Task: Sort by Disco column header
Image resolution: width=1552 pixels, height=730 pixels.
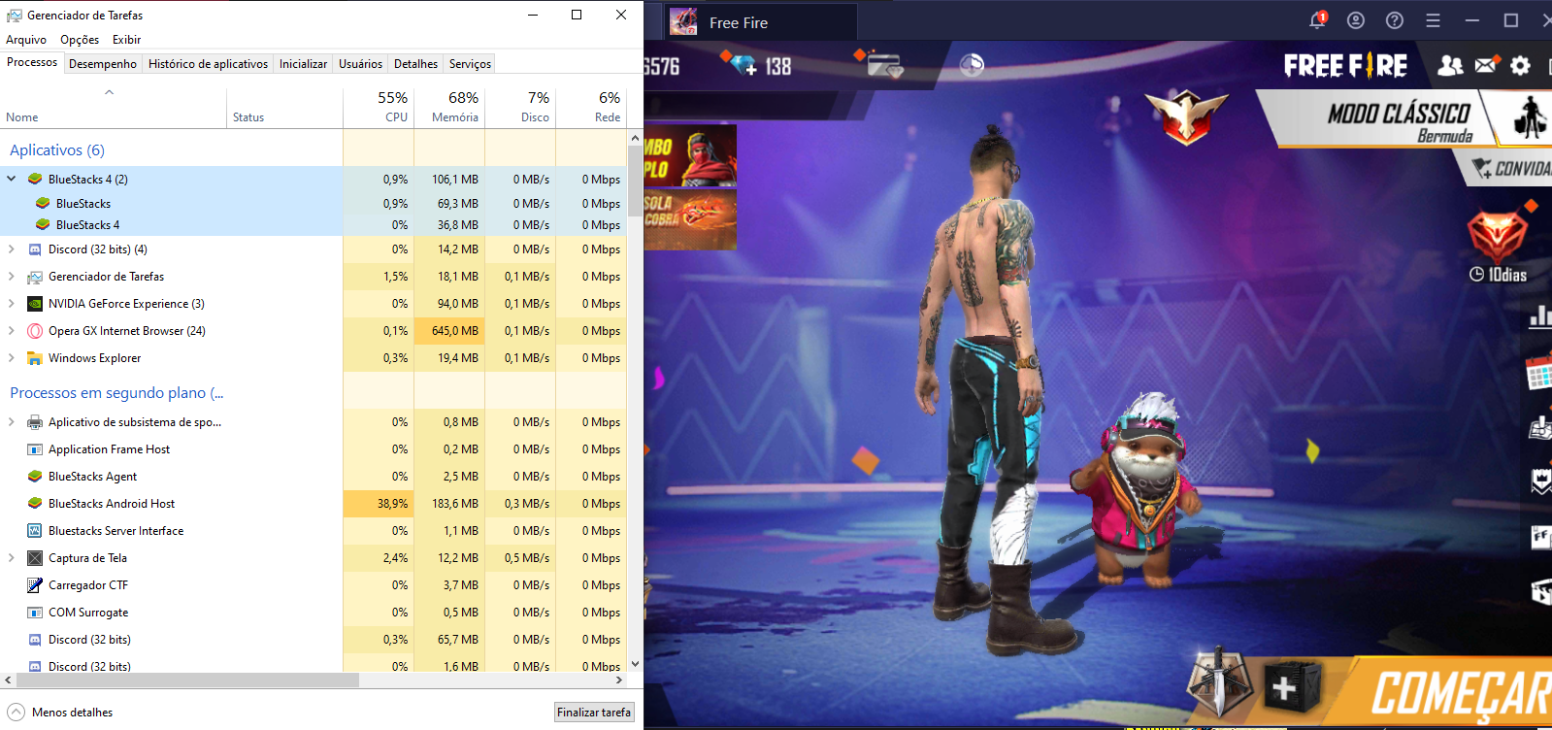Action: pos(520,107)
